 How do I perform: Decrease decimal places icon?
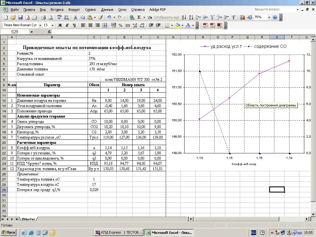pos(142,25)
